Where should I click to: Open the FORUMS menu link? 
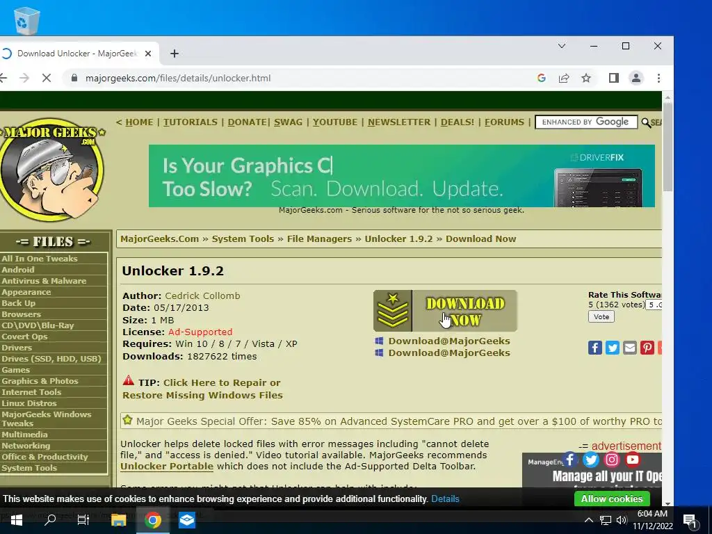coord(504,122)
